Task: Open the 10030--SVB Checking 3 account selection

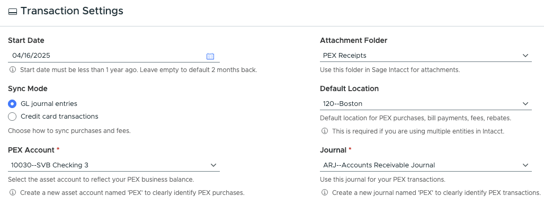Action: [x=114, y=165]
